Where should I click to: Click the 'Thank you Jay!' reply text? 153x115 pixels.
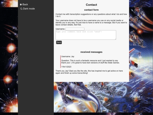[x=89, y=72]
